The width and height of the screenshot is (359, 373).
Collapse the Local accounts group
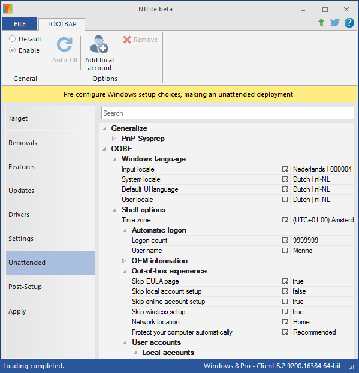coord(135,353)
